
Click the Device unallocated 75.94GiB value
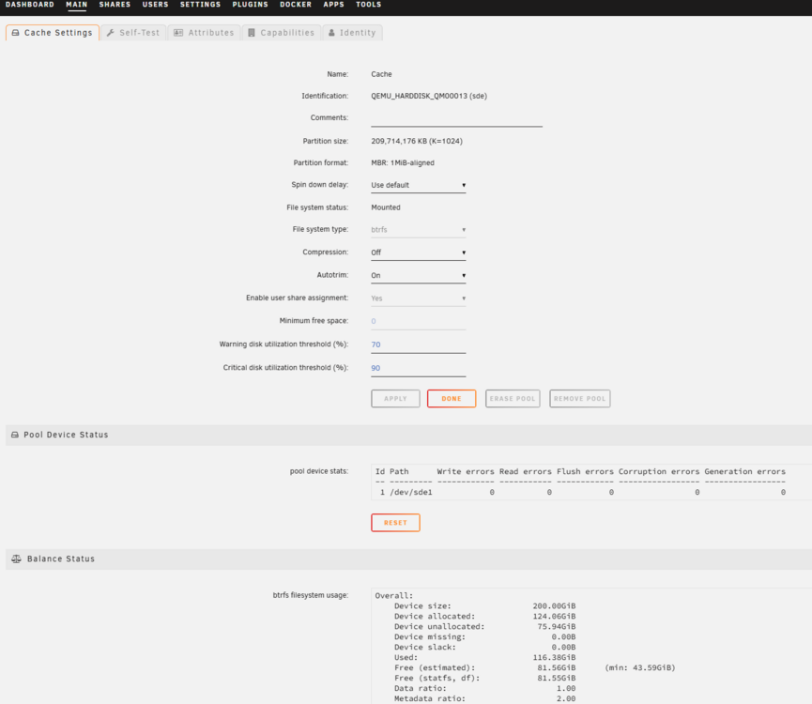(x=556, y=627)
